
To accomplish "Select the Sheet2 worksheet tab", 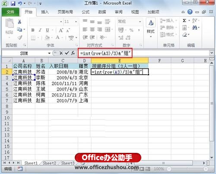I will point(49,163).
